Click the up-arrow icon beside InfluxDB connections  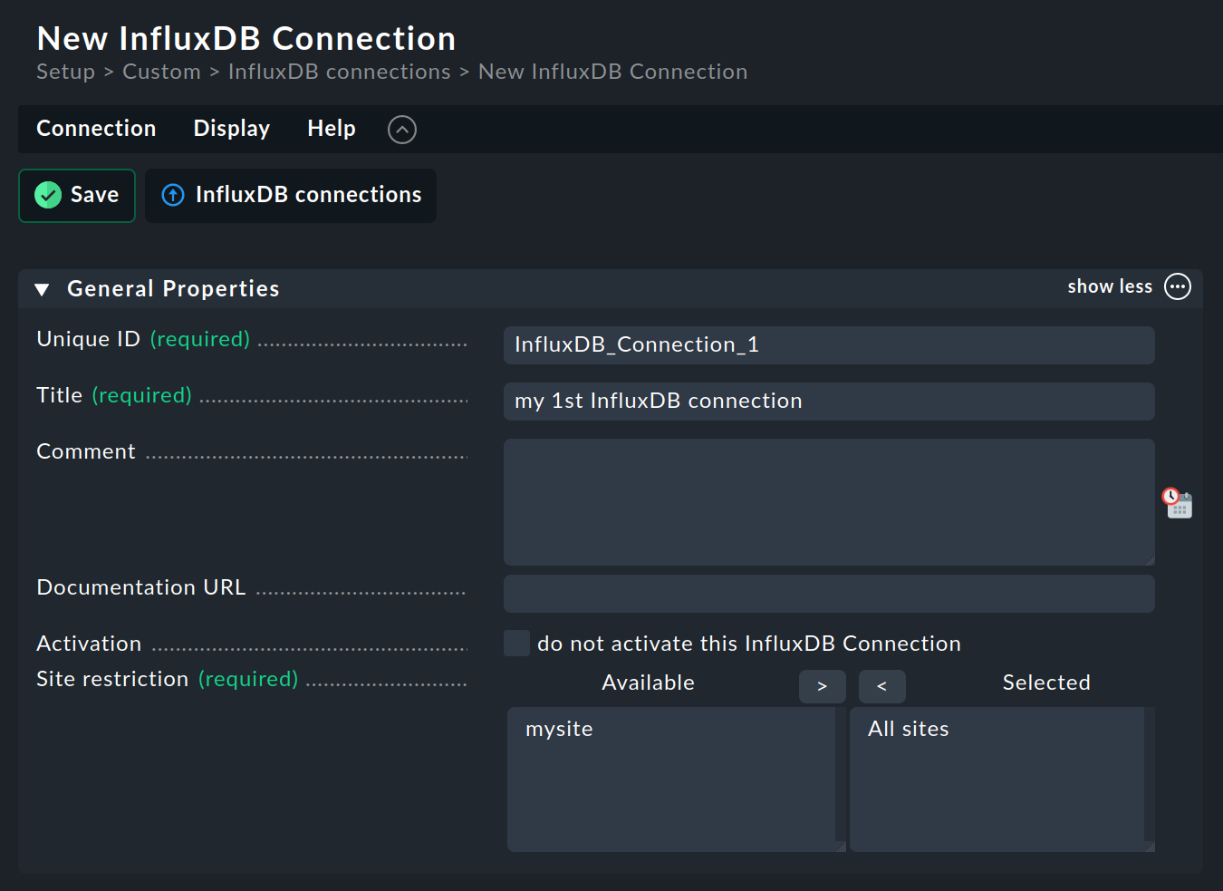point(173,195)
